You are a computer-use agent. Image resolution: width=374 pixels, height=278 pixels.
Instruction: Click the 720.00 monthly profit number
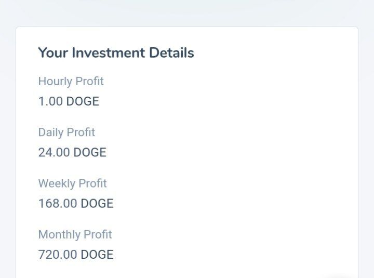coord(58,255)
